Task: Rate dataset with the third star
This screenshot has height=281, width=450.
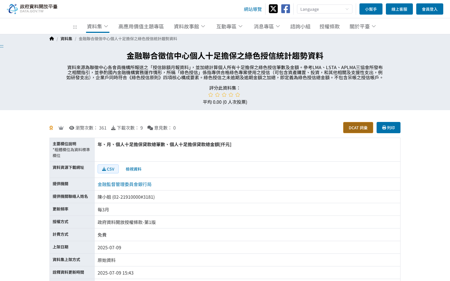Action: coord(224,95)
